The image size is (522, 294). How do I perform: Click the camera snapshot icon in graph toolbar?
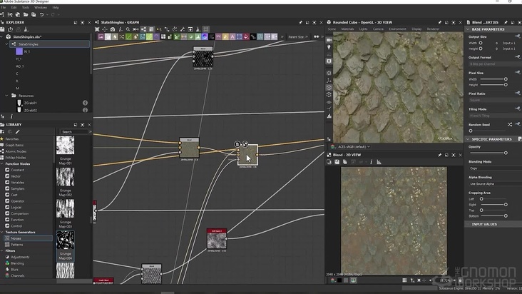[x=113, y=29]
